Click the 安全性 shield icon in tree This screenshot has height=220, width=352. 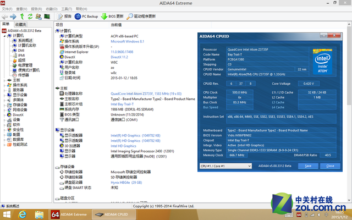coord(9,130)
